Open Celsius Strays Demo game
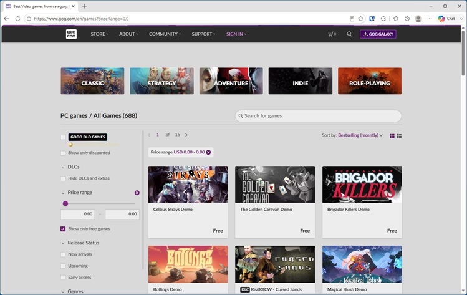The width and height of the screenshot is (467, 295). point(188,202)
